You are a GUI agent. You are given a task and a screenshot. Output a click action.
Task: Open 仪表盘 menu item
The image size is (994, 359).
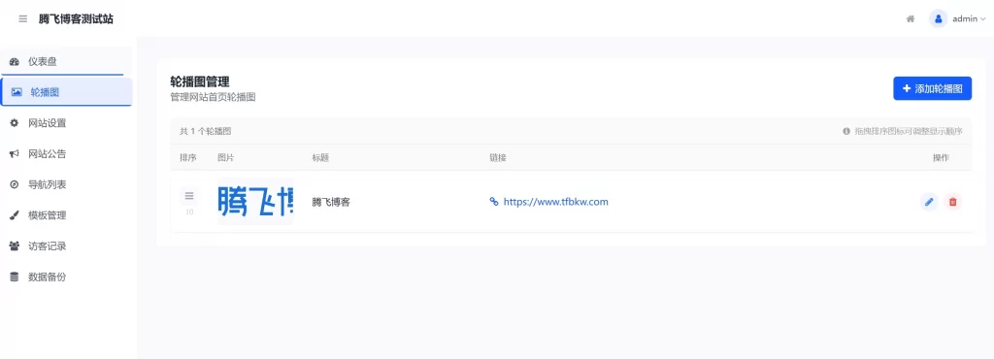click(x=67, y=61)
